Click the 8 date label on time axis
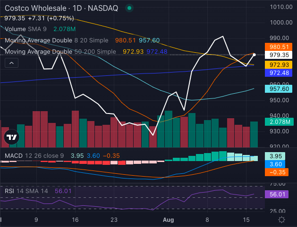Image resolution: width=297 pixels, height=227 pixels. [x=207, y=220]
